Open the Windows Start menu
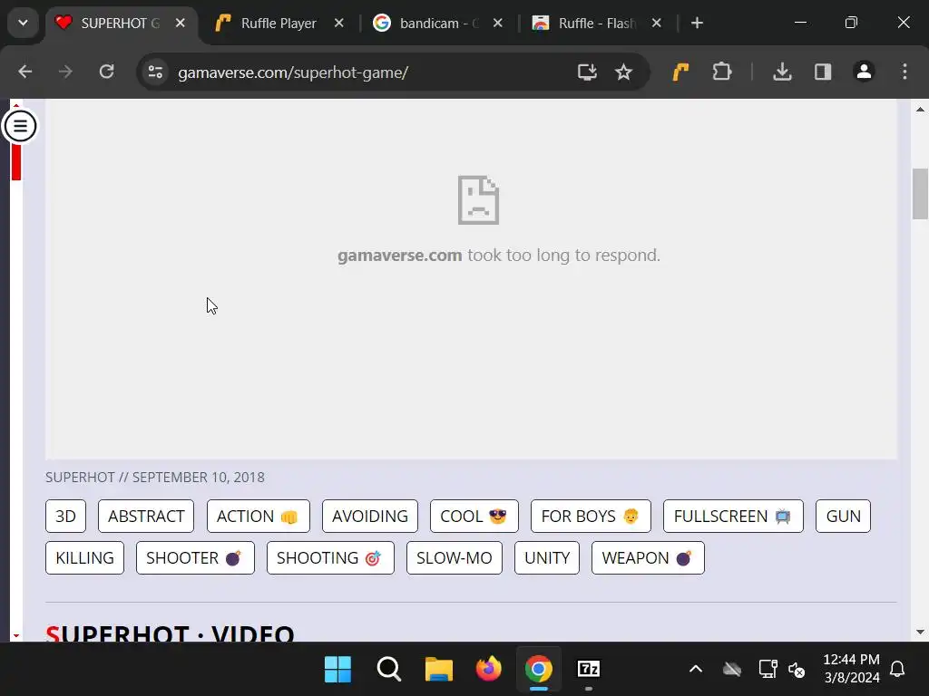Image resolution: width=929 pixels, height=696 pixels. pos(337,669)
